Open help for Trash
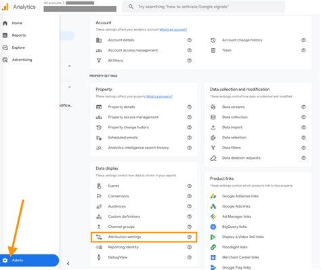 (x=303, y=50)
